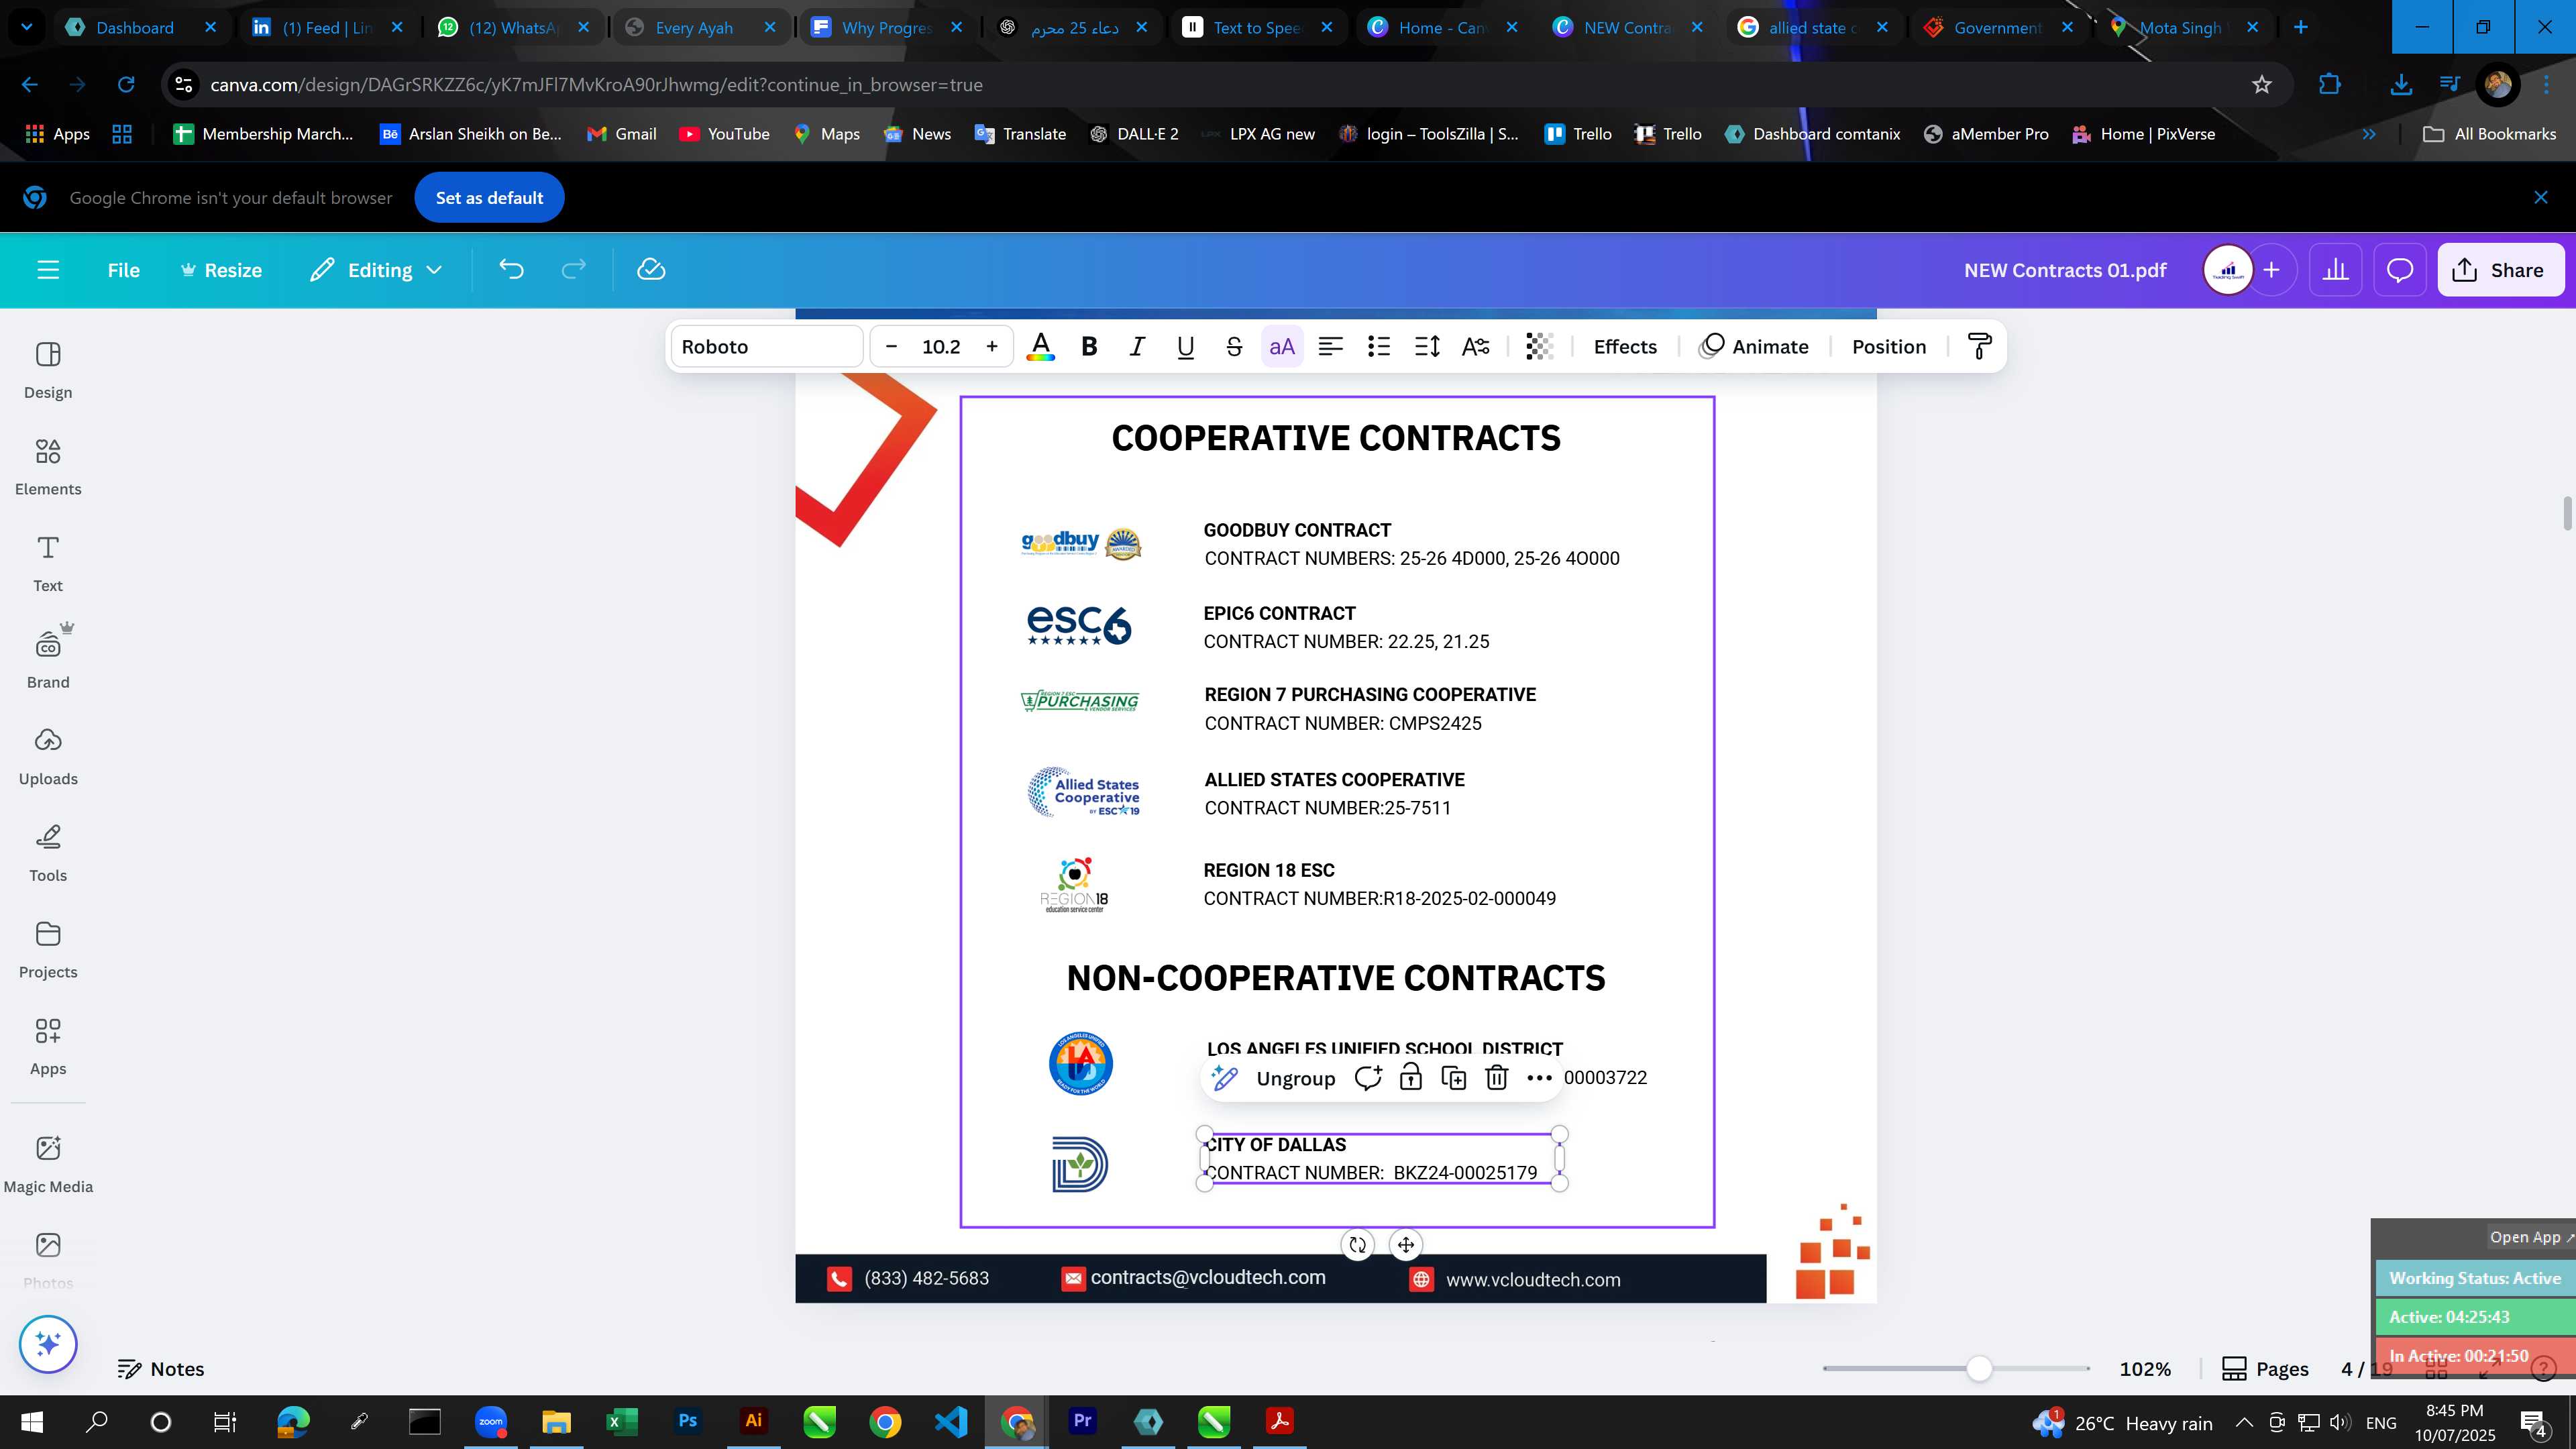Open the Roboto font dropdown

coord(767,347)
